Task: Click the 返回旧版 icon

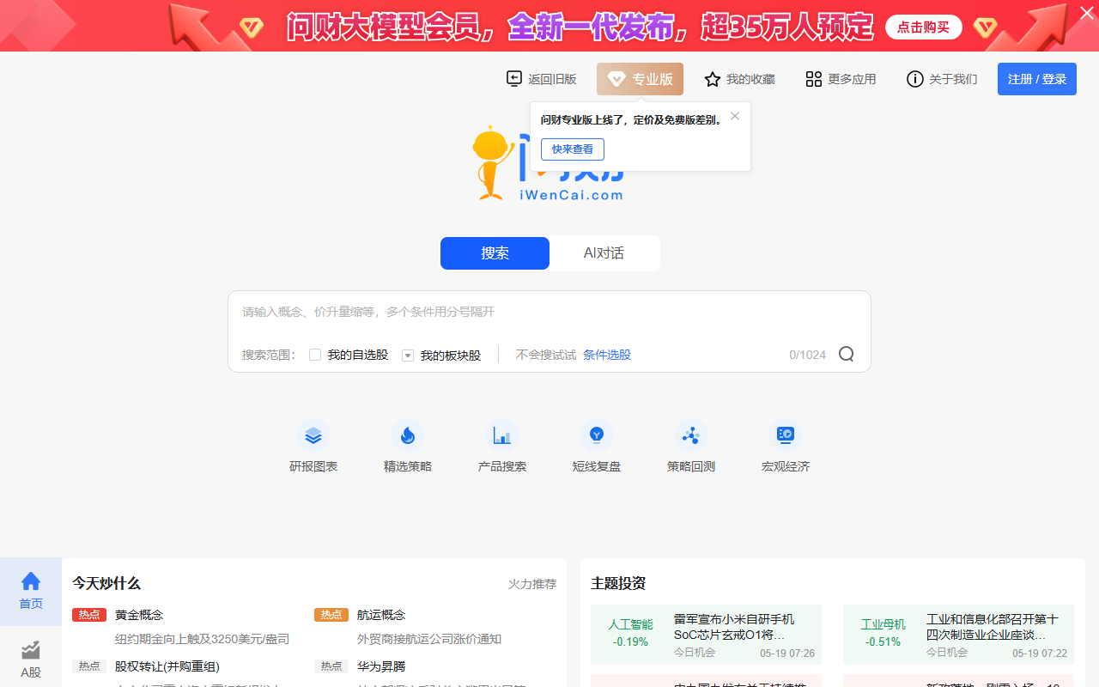Action: 514,79
